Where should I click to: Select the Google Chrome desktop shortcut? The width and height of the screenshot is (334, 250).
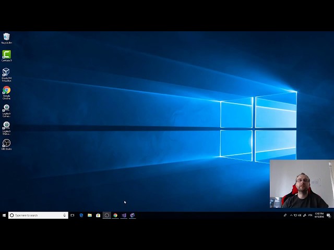pos(6,93)
